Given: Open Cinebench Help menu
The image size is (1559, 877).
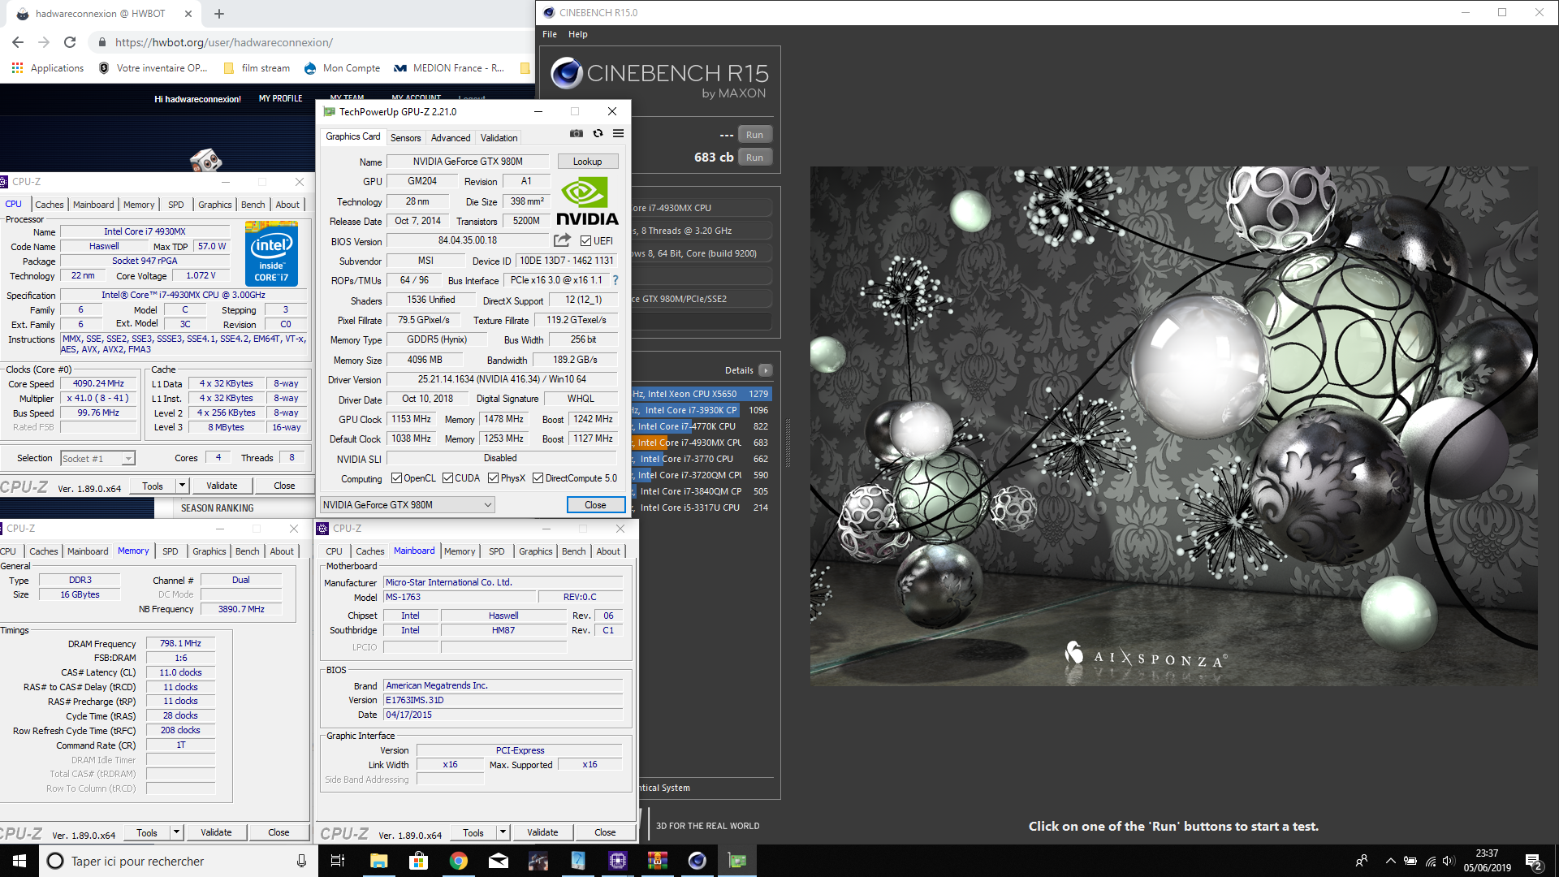Looking at the screenshot, I should tap(577, 34).
